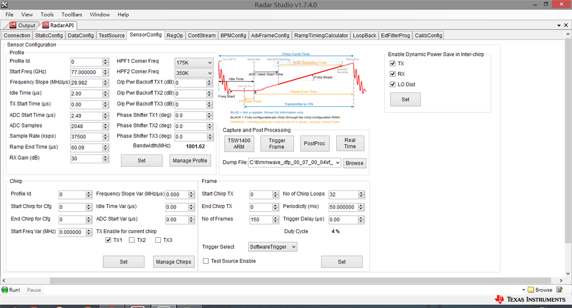Click the Real Time button
The width and height of the screenshot is (572, 308).
350,143
